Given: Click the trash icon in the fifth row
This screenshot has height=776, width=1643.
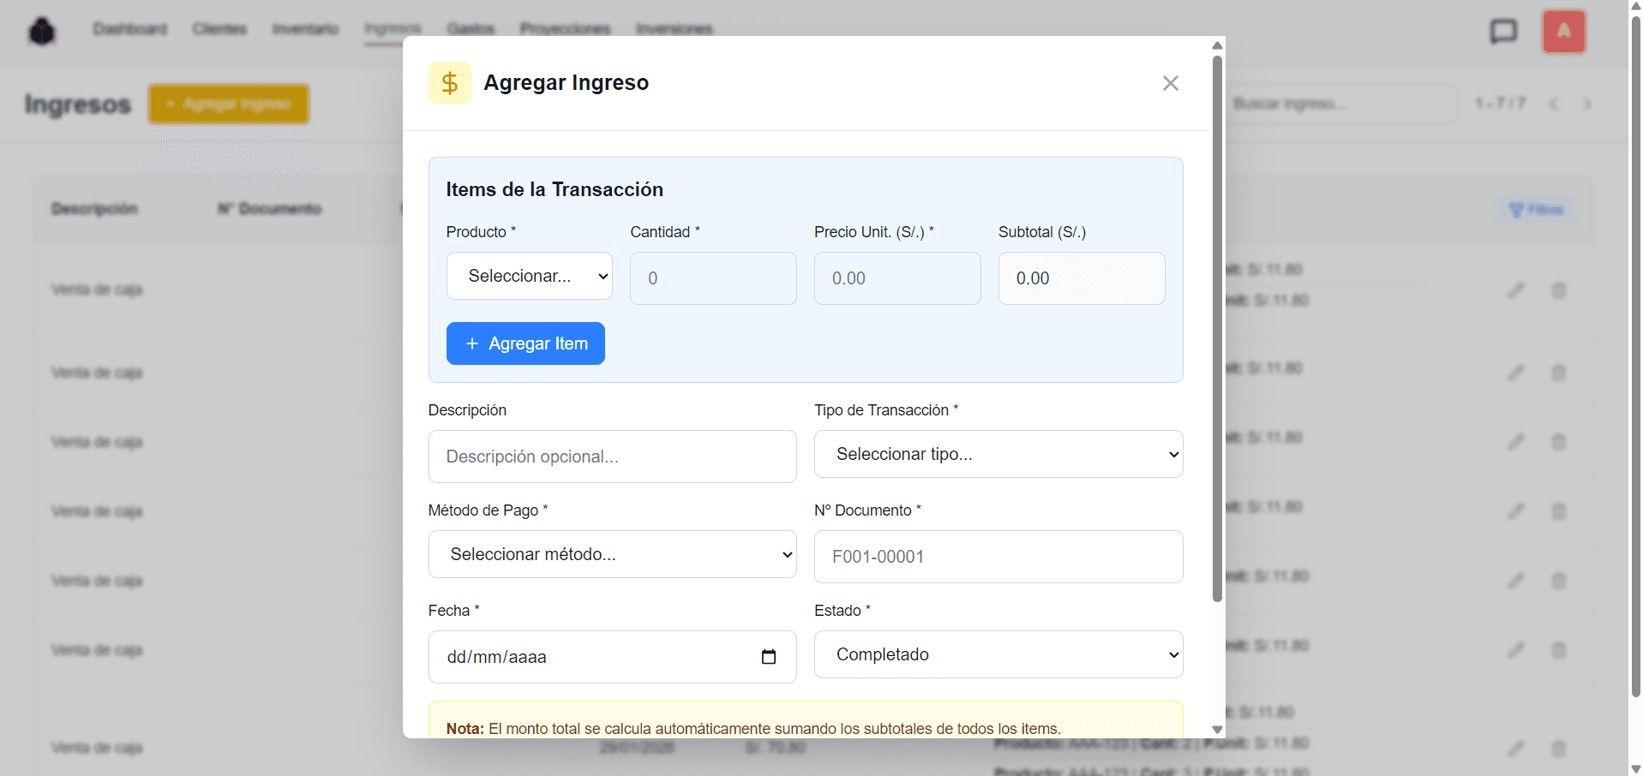Looking at the screenshot, I should pyautogui.click(x=1559, y=581).
